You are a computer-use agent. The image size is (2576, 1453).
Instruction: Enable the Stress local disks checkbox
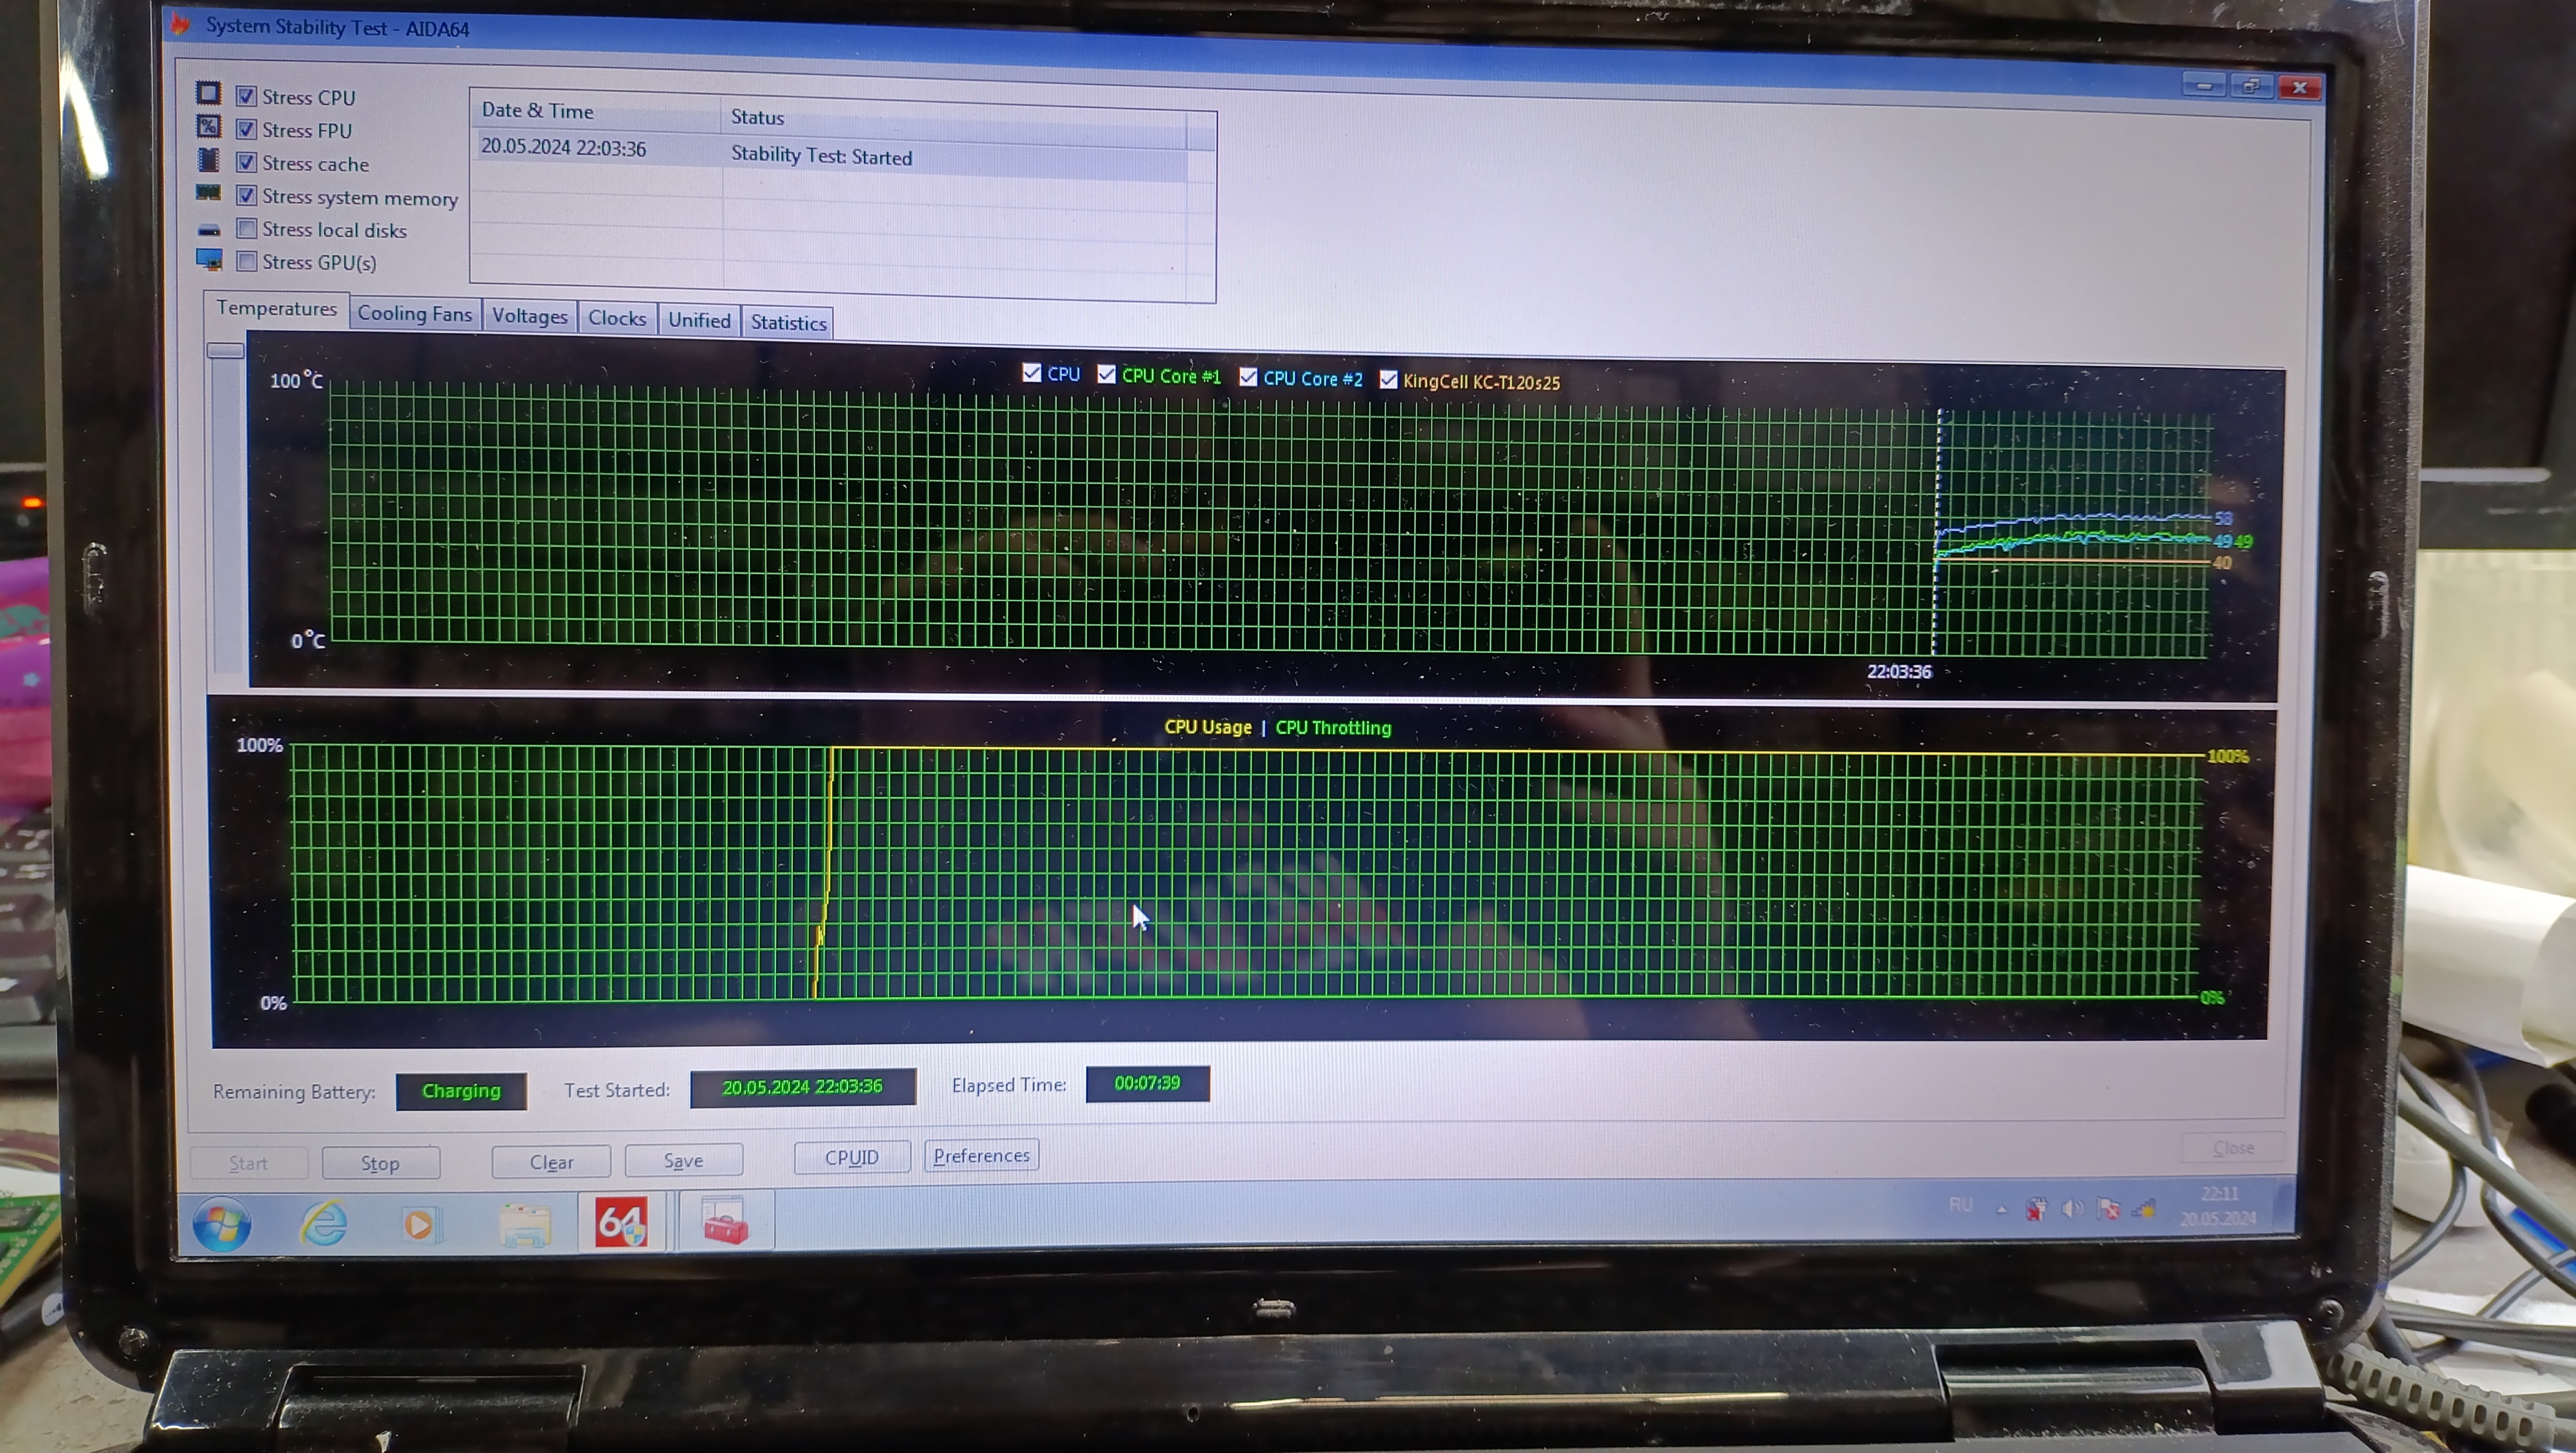point(246,228)
